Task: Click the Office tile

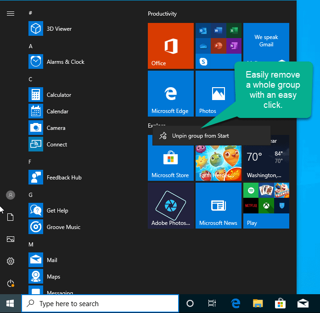Action: point(171,46)
